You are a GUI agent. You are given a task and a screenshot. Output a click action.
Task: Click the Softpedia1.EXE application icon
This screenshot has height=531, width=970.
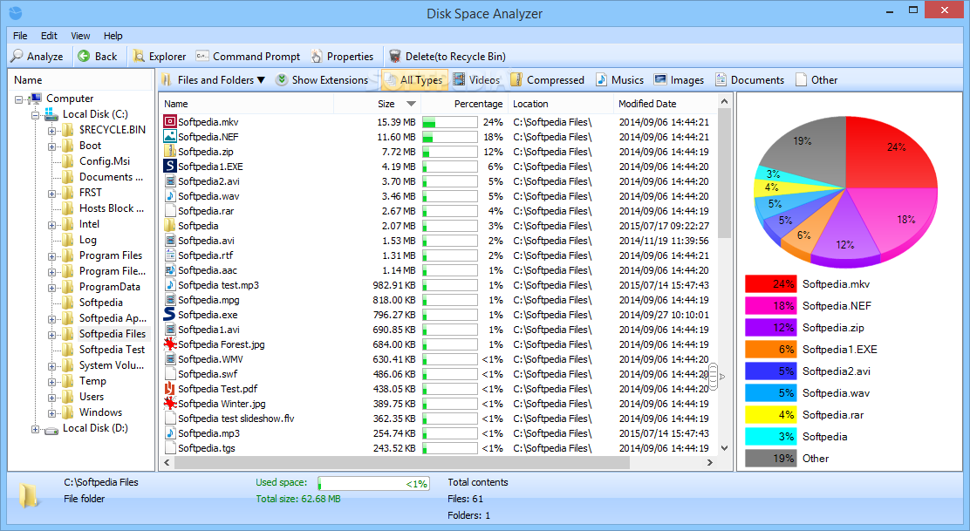(169, 167)
